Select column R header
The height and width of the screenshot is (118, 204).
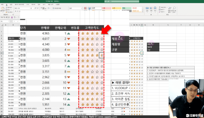[153, 25]
